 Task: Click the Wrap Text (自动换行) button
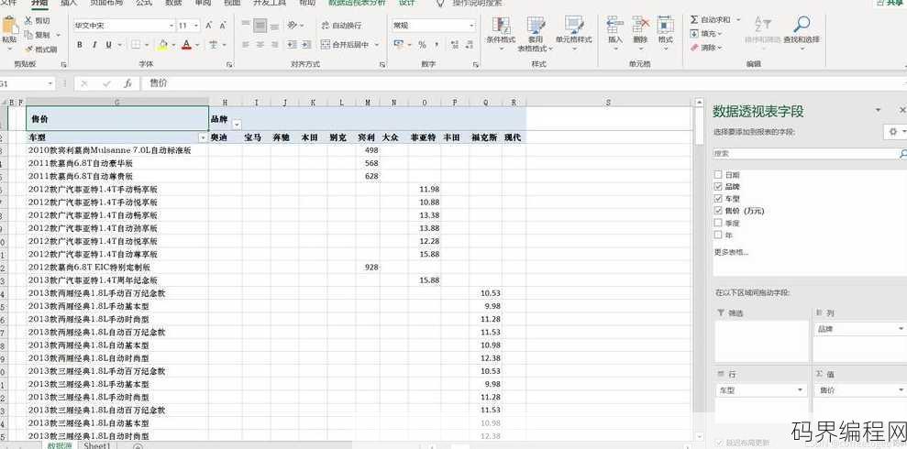coord(341,26)
